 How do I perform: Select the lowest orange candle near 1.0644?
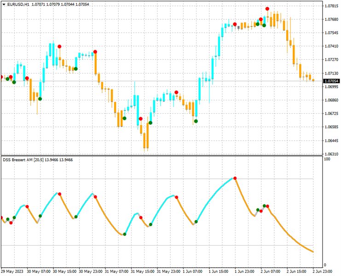coord(146,140)
